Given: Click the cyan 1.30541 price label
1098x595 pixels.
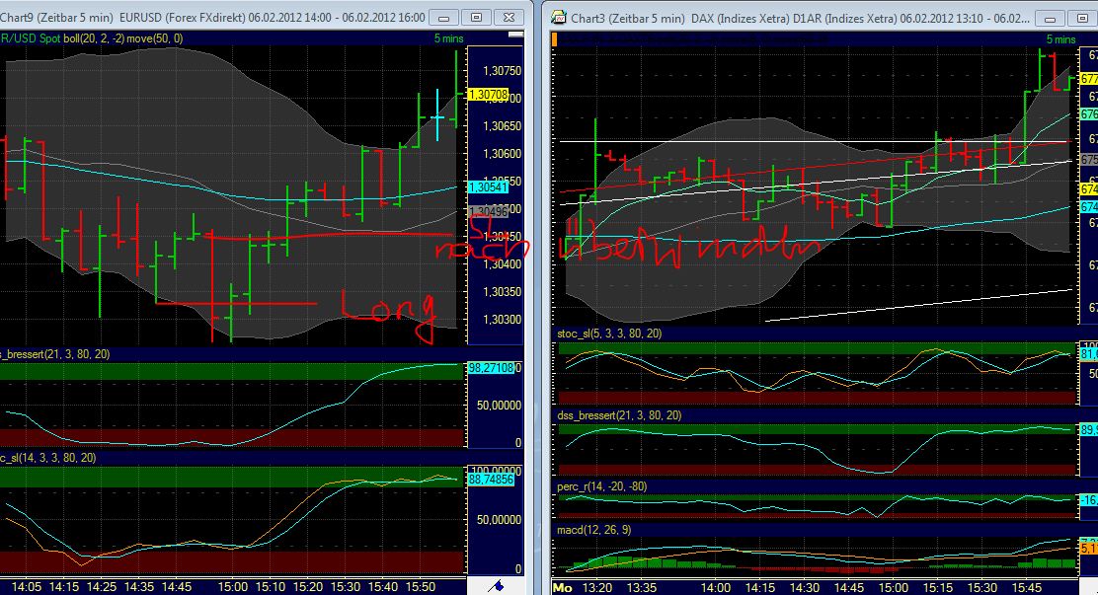Looking at the screenshot, I should tap(489, 186).
